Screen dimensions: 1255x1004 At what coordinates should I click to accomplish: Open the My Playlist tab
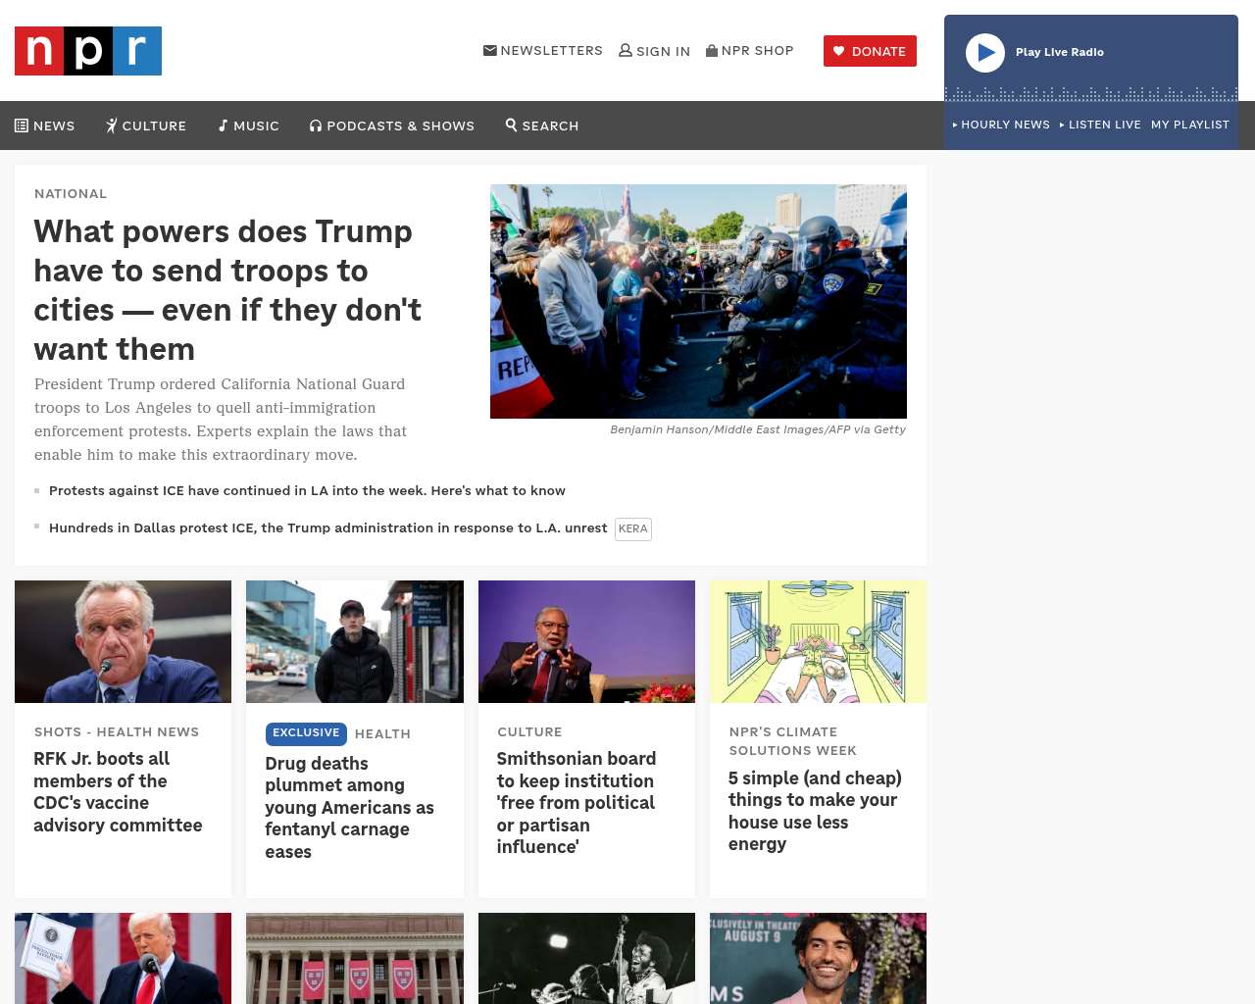coord(1190,125)
